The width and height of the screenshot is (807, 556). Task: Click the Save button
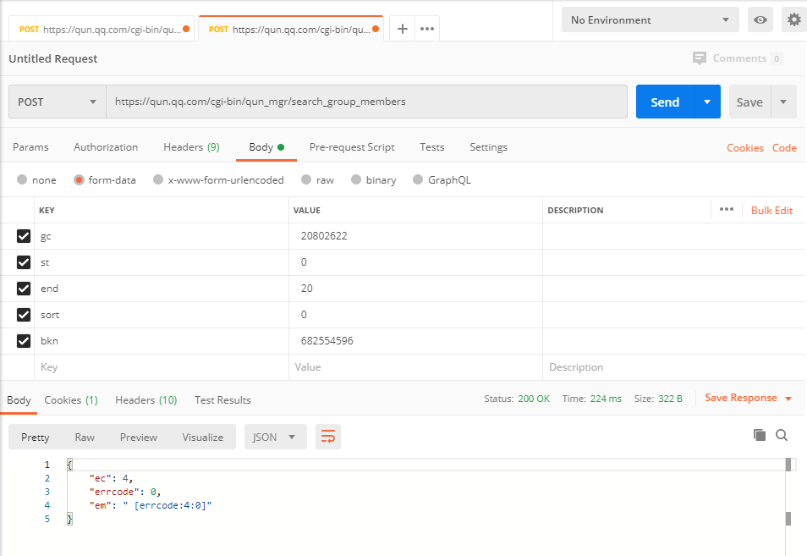coord(749,102)
